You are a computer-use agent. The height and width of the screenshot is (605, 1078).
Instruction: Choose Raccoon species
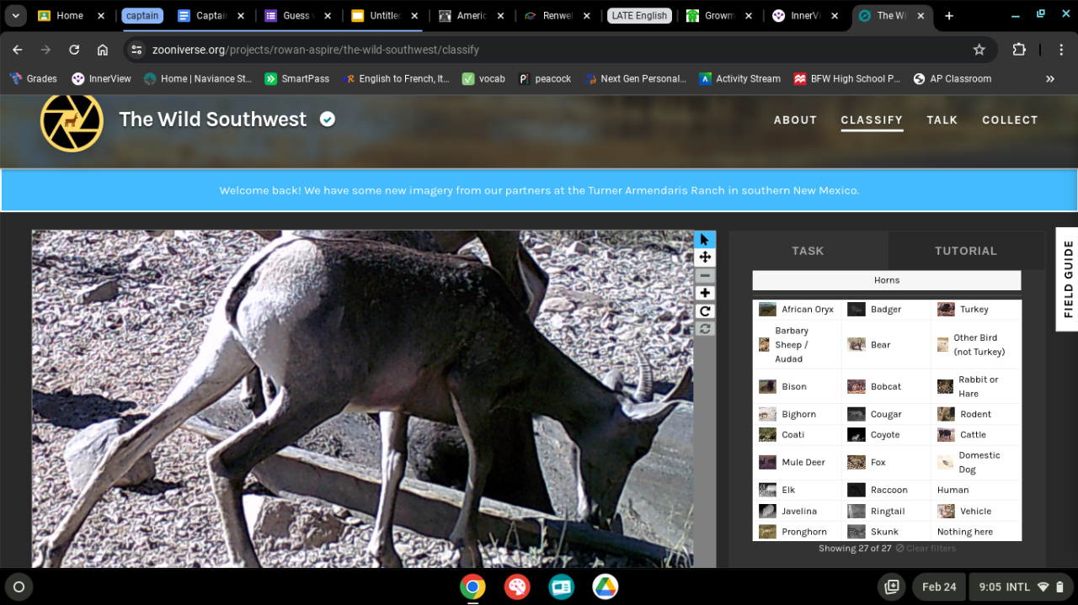coord(886,490)
